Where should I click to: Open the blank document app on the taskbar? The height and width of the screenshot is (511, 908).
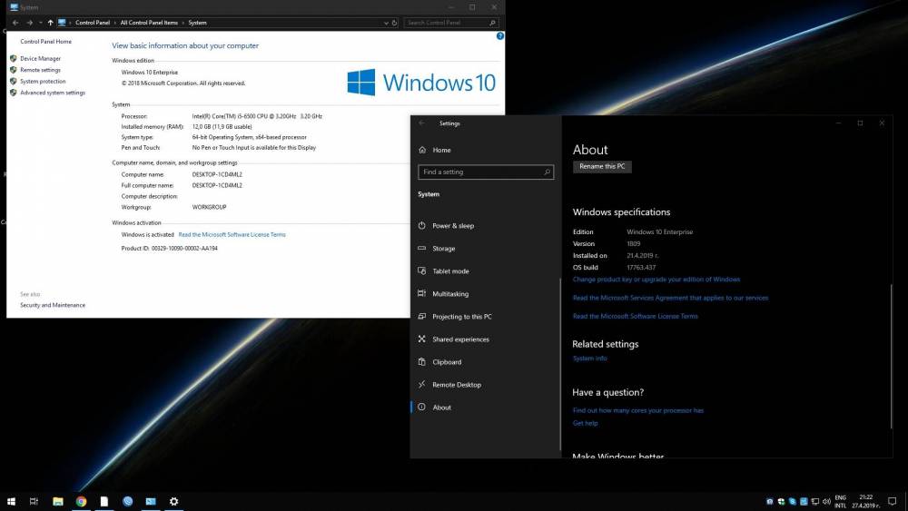tap(104, 501)
